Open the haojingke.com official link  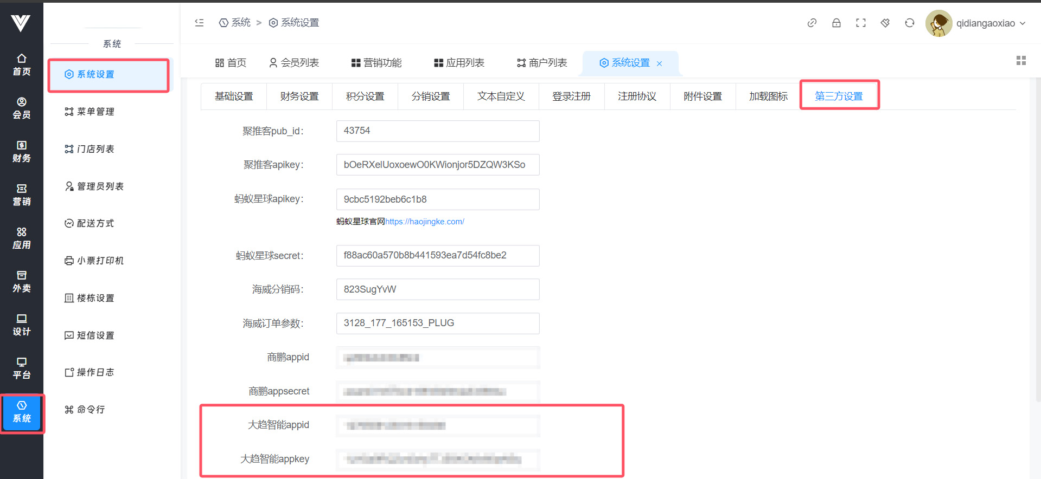coord(424,222)
